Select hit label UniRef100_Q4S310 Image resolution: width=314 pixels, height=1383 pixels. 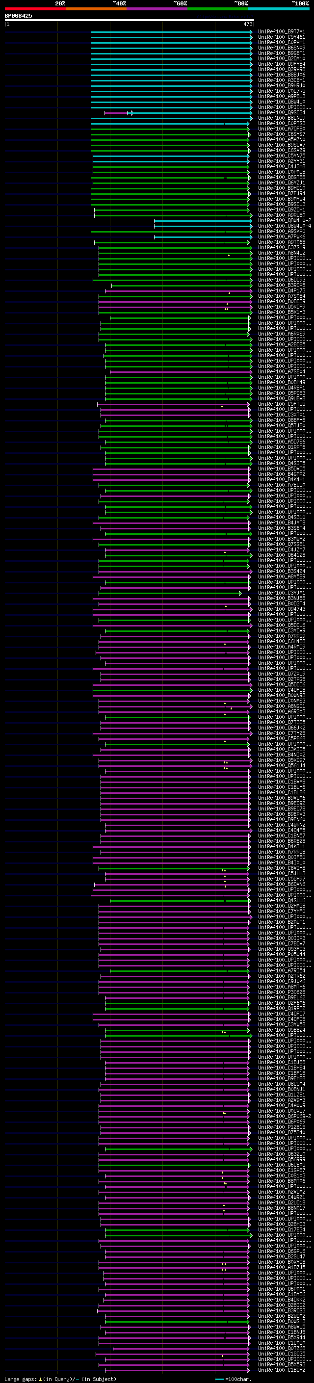tap(281, 518)
